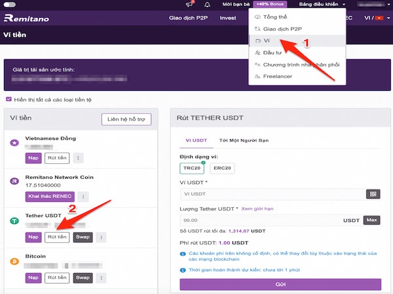Click the Remitano logo
The width and height of the screenshot is (393, 294).
pyautogui.click(x=26, y=18)
